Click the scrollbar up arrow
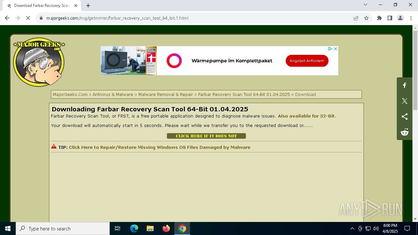This screenshot has height=235, width=418. 415,28
